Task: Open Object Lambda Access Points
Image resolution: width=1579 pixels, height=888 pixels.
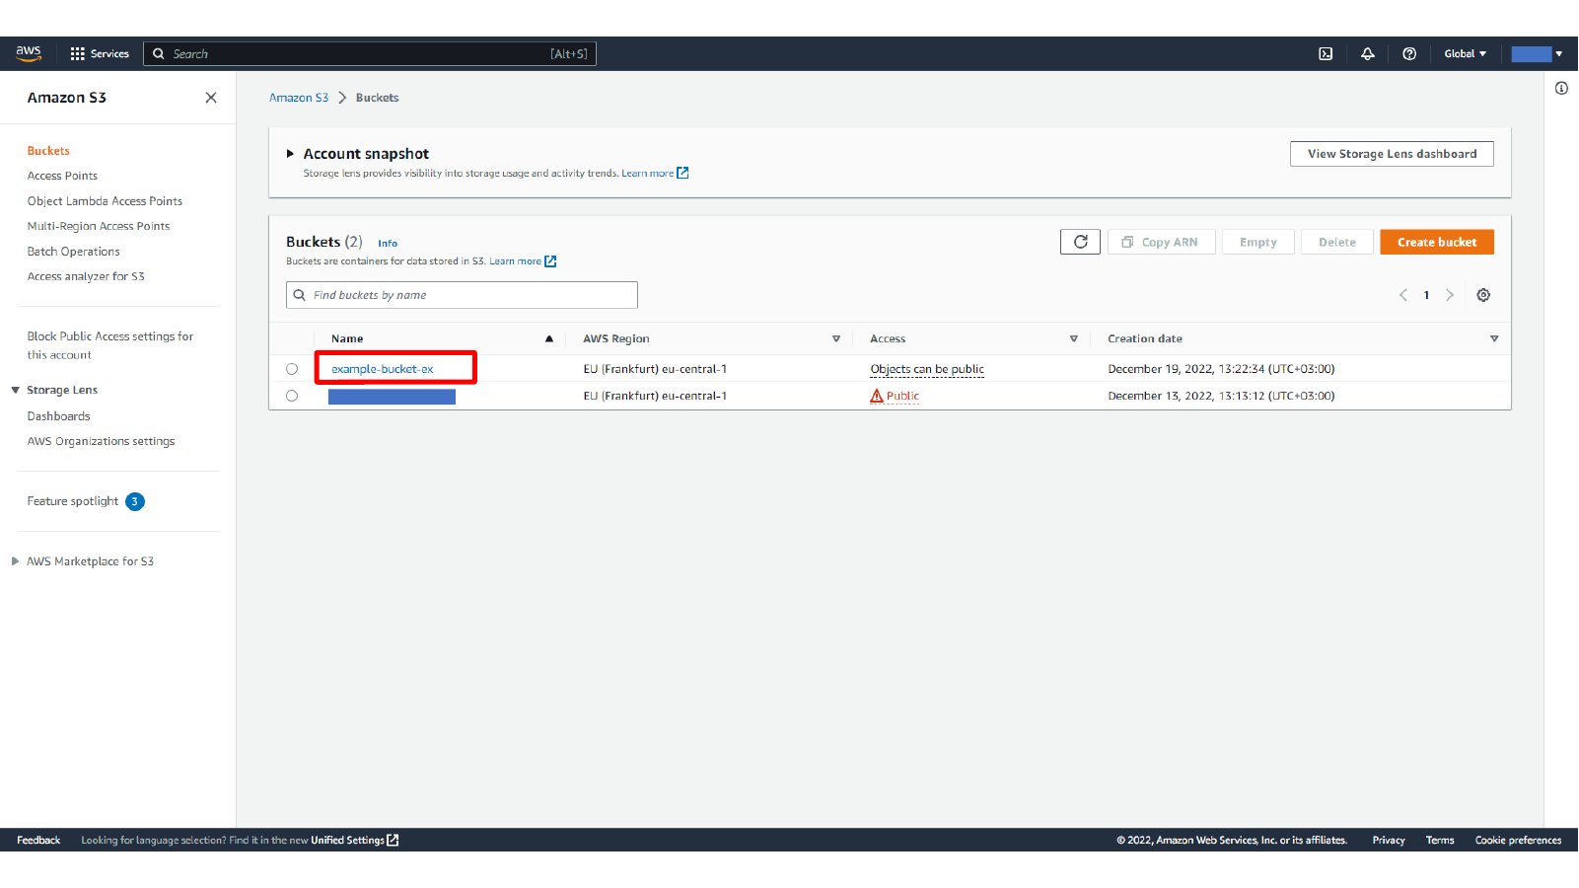Action: 105,201
